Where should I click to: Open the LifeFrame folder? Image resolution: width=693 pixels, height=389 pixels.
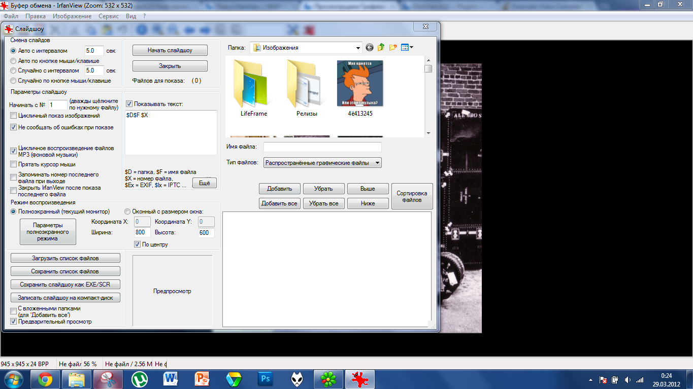tap(254, 85)
